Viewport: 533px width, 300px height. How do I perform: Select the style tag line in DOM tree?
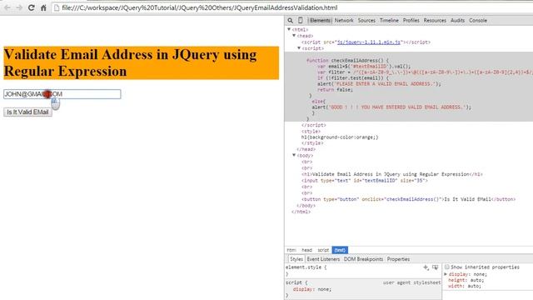pos(311,132)
